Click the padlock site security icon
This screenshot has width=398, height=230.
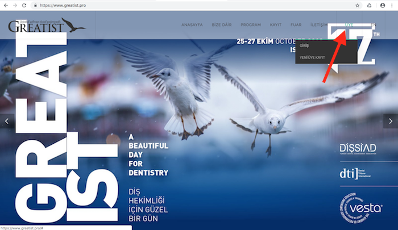coord(35,5)
